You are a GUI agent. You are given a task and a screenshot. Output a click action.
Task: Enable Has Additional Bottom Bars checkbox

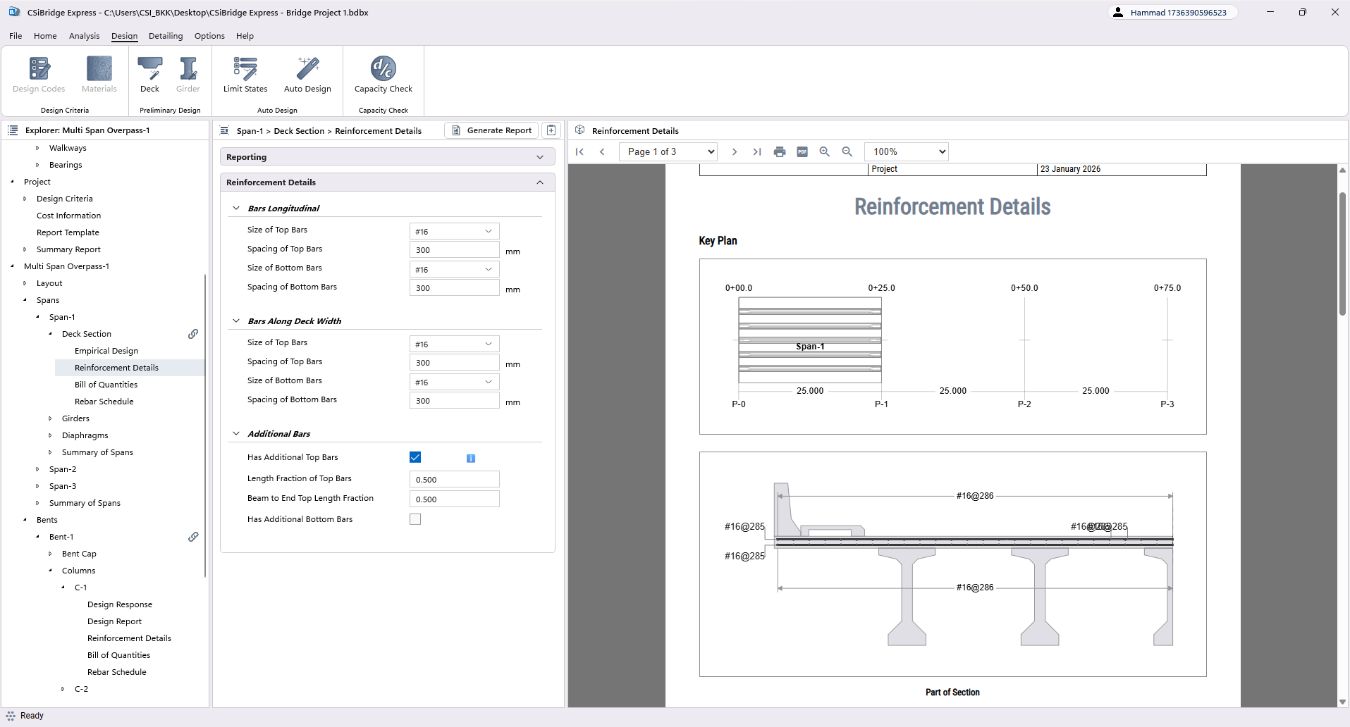pos(415,519)
